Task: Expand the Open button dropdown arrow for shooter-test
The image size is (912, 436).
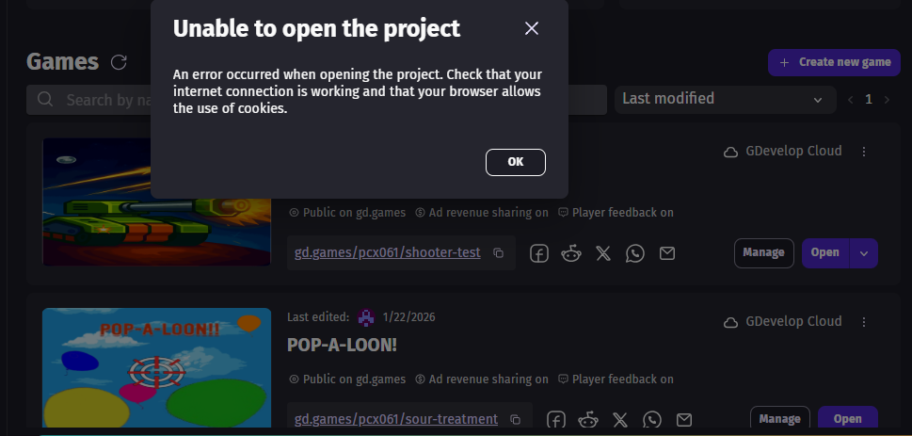Action: [863, 253]
